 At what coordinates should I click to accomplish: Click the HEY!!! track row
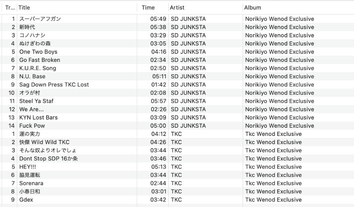pyautogui.click(x=28, y=167)
